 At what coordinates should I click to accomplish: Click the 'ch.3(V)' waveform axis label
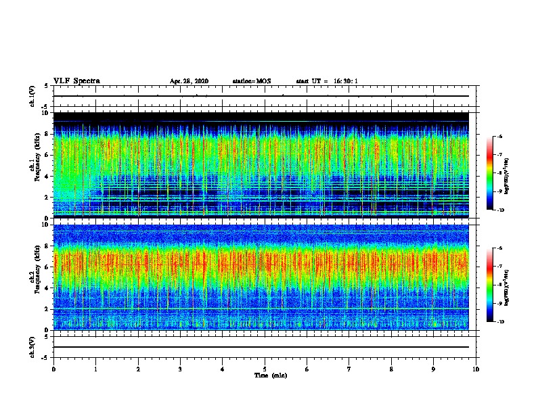32,347
